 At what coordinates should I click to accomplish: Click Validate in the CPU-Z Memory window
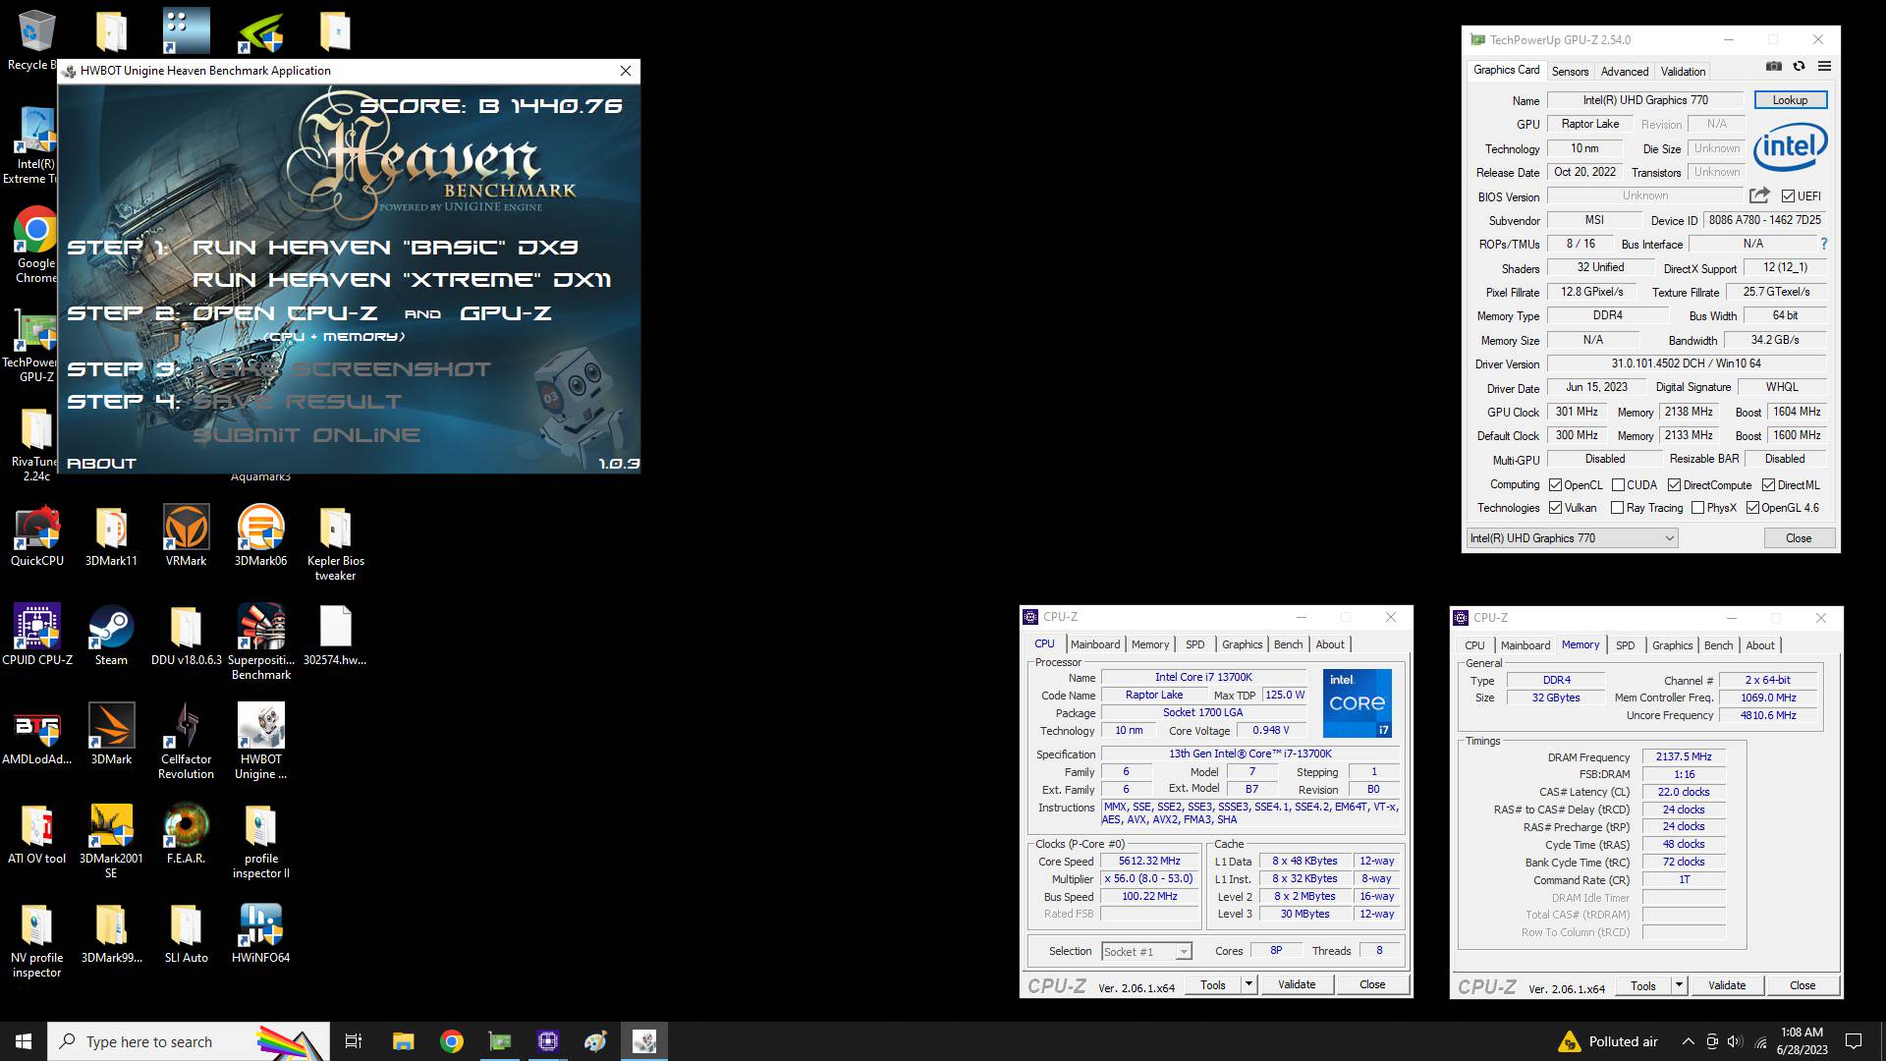(1727, 985)
